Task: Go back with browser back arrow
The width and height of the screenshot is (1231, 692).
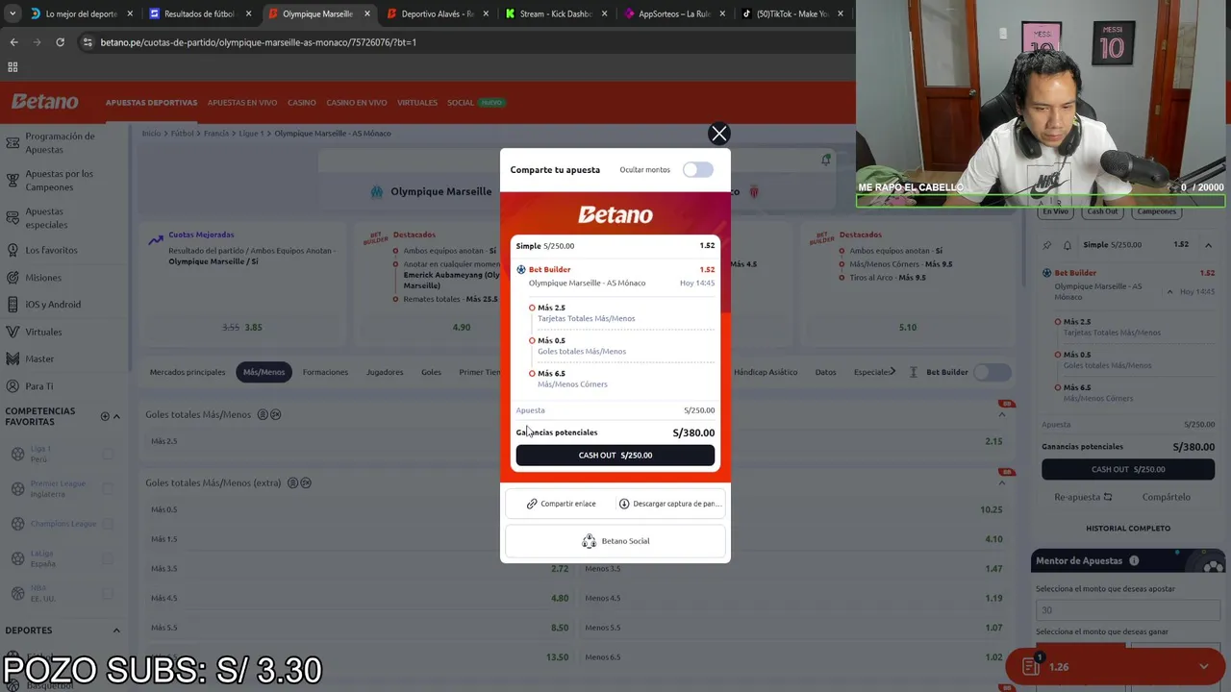Action: 13,42
